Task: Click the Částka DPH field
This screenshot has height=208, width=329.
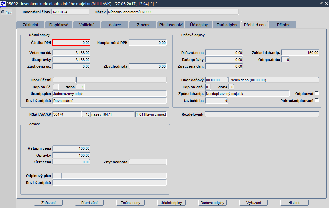Action: click(71, 43)
